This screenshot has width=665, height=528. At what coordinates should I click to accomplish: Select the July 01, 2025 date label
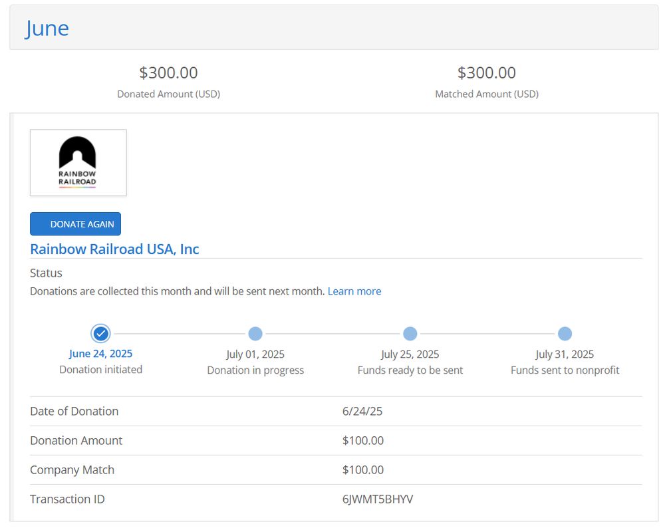[255, 354]
